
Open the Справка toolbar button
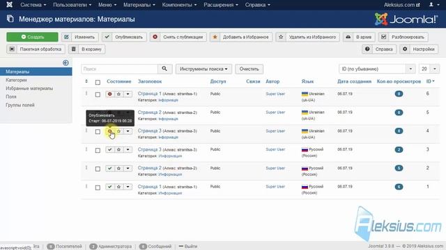(379, 49)
